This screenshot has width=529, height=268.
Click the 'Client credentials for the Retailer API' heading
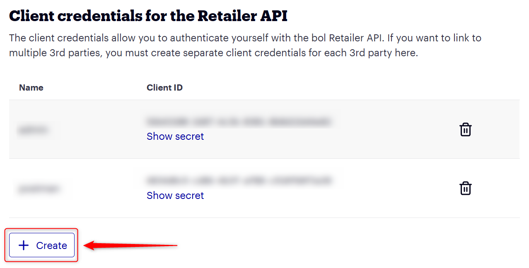coord(148,16)
